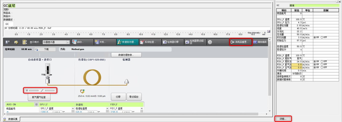Click the 载气漏气检查 carrier gas leak check button
Viewport: 342px width, 122px height.
click(x=39, y=97)
